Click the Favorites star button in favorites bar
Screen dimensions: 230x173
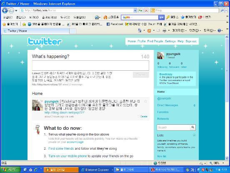[x=10, y=24]
